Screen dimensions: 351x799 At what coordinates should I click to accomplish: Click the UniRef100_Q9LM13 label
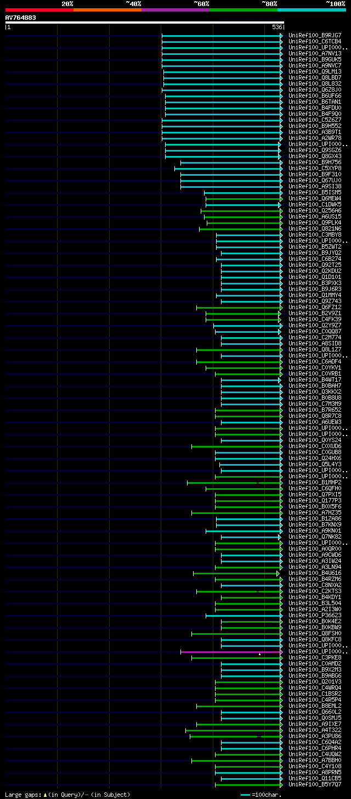[x=315, y=71]
